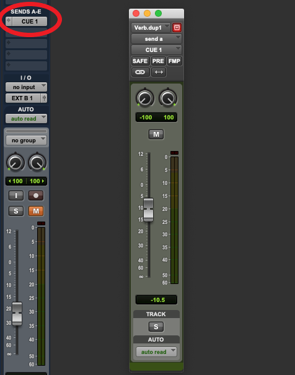Arm the track record enable button
Viewport: 295px width, 375px height.
point(36,196)
